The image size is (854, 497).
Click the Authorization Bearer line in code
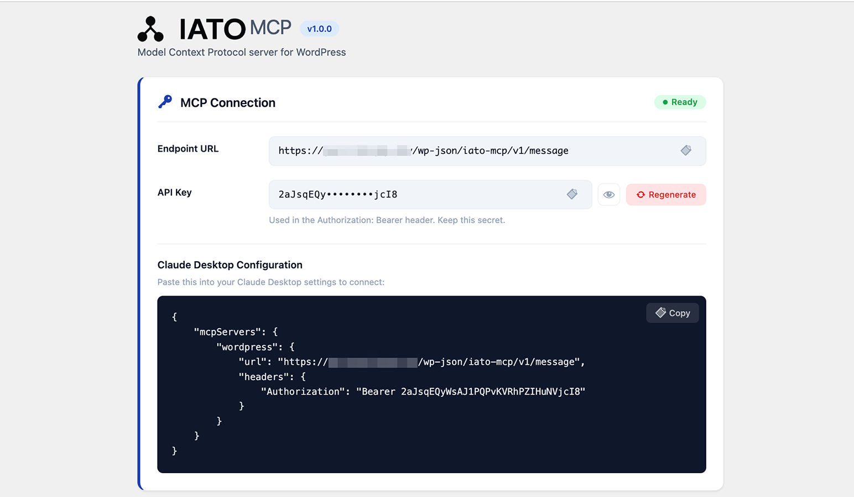pyautogui.click(x=423, y=391)
